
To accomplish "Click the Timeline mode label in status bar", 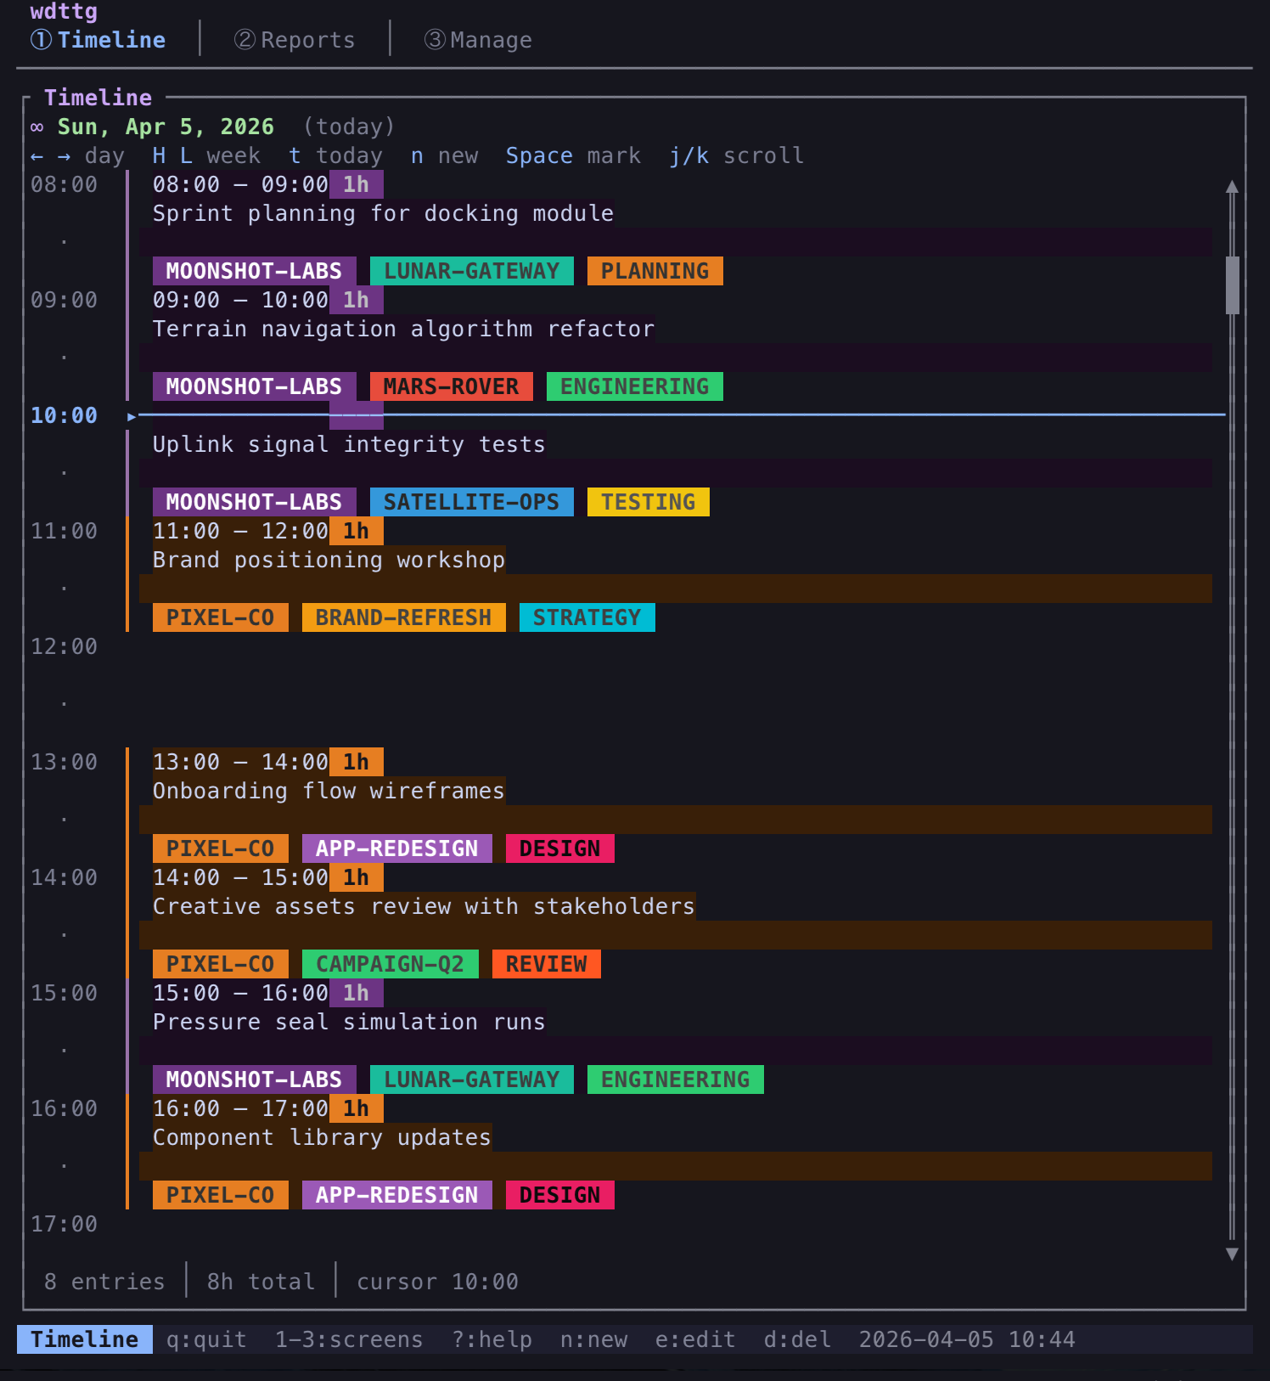I will tap(84, 1339).
